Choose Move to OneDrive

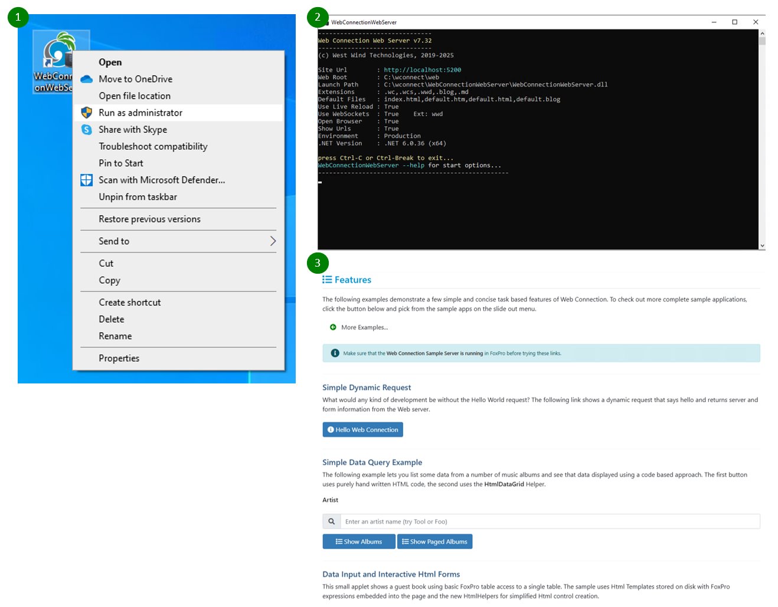(178, 79)
